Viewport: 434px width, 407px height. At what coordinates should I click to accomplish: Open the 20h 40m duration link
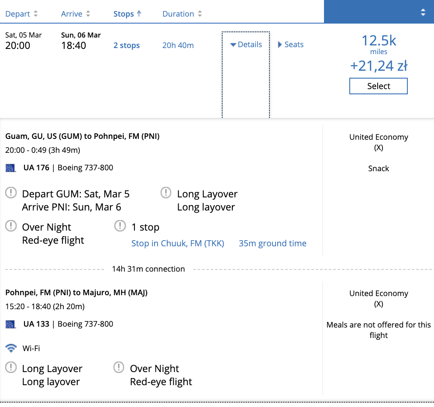(x=178, y=45)
